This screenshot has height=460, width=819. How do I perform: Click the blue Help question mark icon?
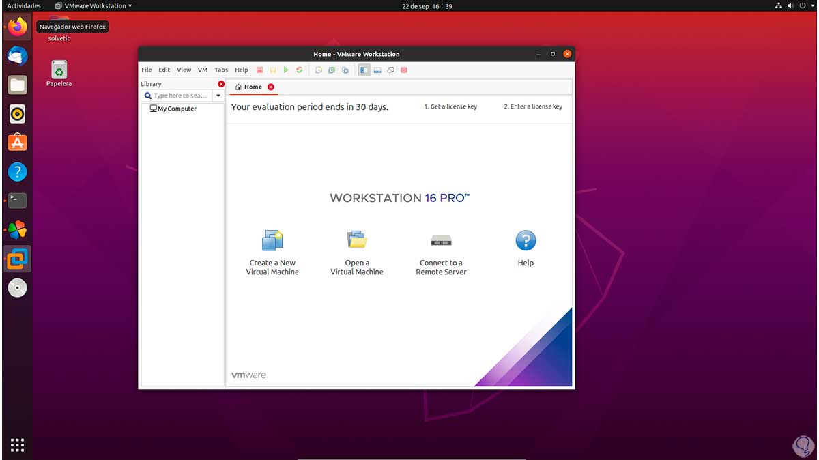(526, 240)
